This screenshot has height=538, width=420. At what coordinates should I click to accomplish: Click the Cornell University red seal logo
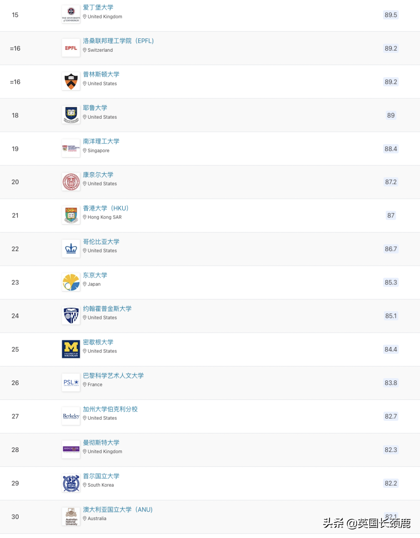click(x=71, y=182)
